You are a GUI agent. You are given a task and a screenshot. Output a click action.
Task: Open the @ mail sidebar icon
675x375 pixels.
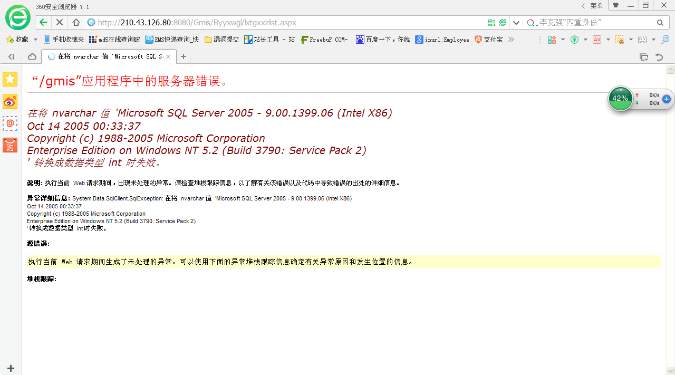10,123
